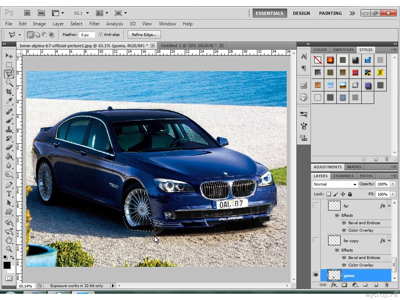Screen dimensions: 400x300
Task: Click the foreground color swatch
Action: click(7, 265)
